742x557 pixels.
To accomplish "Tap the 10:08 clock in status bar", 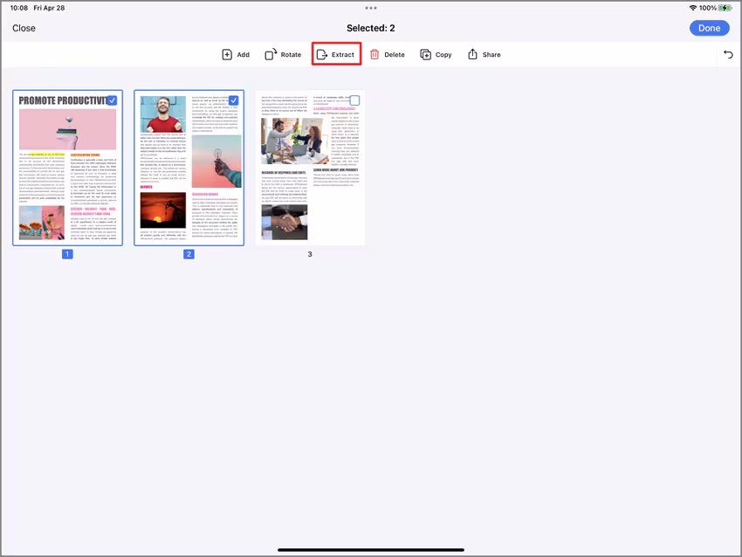I will (x=19, y=8).
